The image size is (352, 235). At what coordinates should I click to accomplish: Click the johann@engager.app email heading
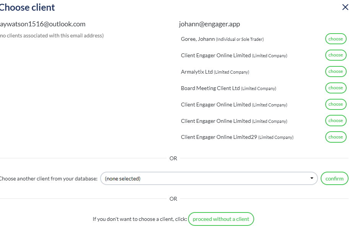[x=209, y=24]
